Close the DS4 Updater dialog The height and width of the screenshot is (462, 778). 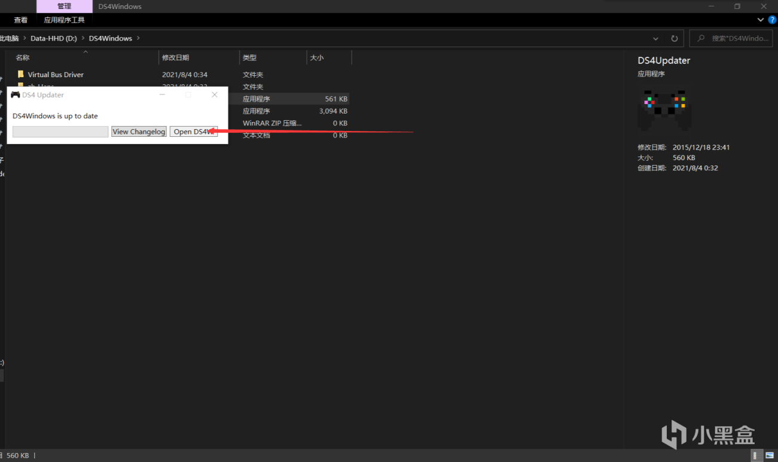click(215, 95)
